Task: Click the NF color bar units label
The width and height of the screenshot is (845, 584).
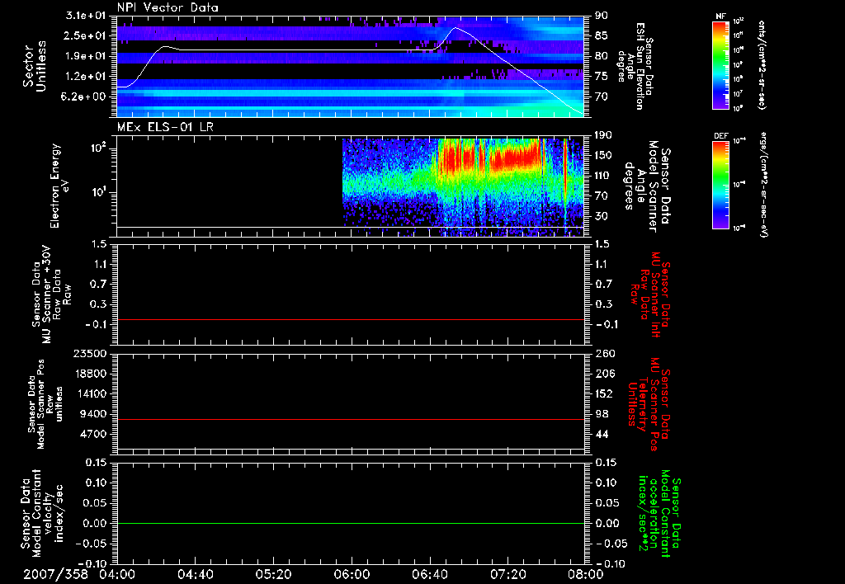Action: [762, 64]
